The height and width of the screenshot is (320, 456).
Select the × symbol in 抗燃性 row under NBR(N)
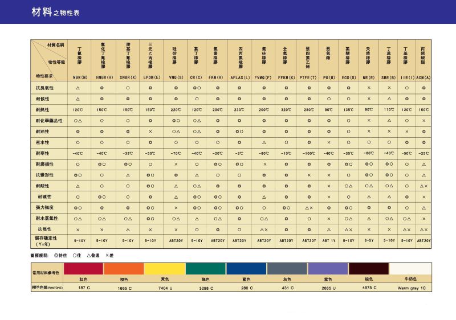point(78,229)
